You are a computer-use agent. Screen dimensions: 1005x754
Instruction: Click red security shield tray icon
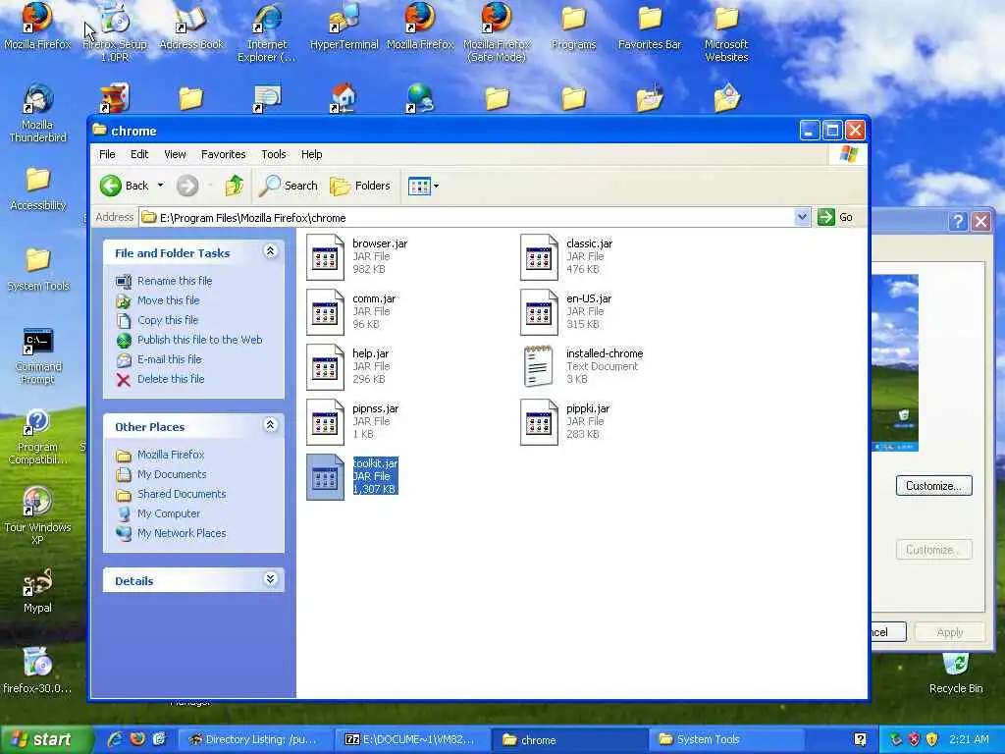[914, 739]
